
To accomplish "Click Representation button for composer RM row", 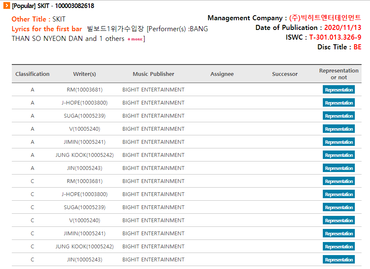I will click(339, 181).
